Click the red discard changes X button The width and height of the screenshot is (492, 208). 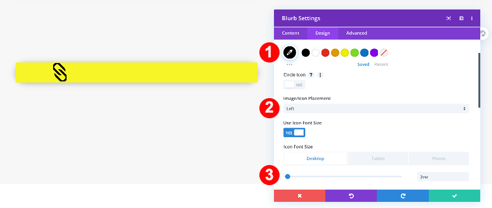[300, 196]
